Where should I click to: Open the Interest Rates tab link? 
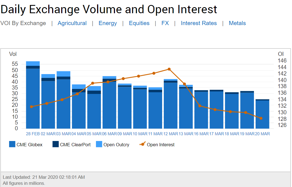coord(199,23)
